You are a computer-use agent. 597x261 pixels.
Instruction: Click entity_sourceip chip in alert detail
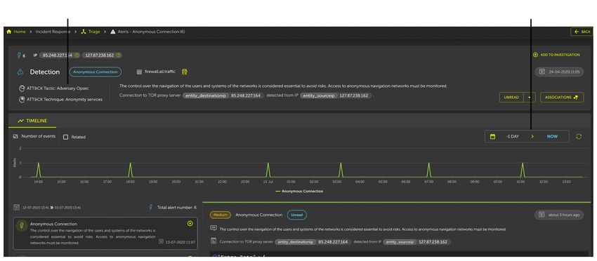click(x=400, y=242)
